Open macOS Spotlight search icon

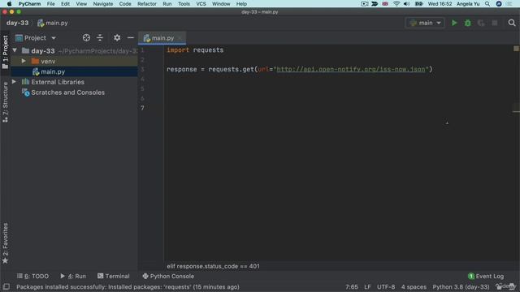487,3
